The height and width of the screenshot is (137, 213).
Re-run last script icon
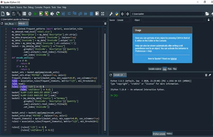(58, 14)
